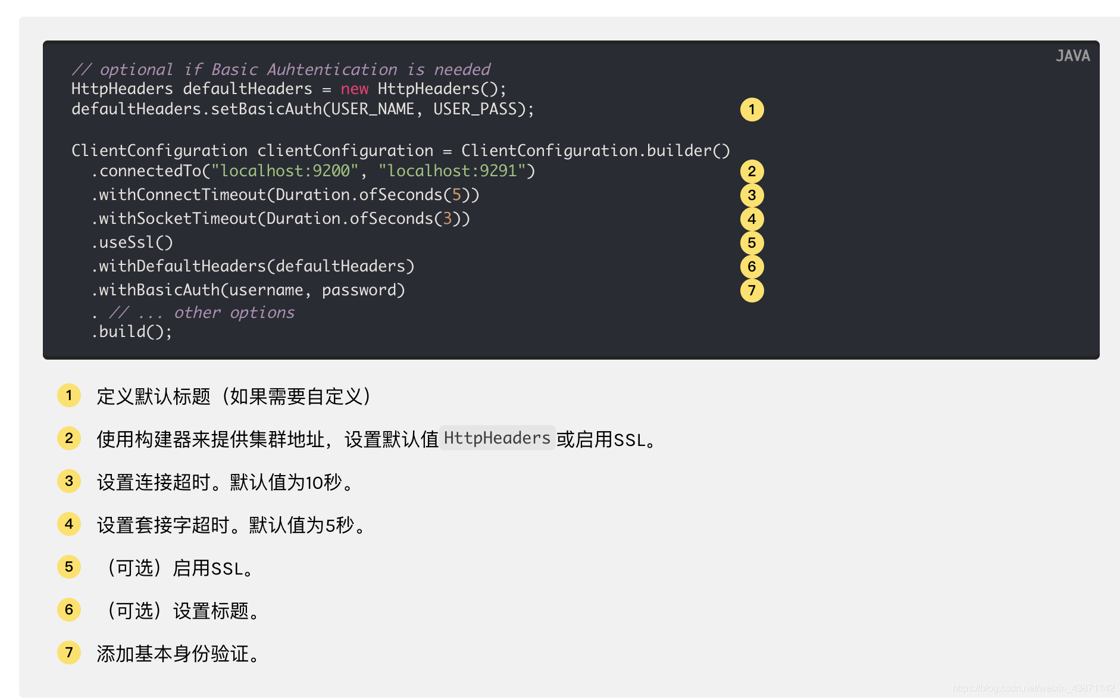Click the "localhost:9200" string in code
The width and height of the screenshot is (1120, 699).
285,171
